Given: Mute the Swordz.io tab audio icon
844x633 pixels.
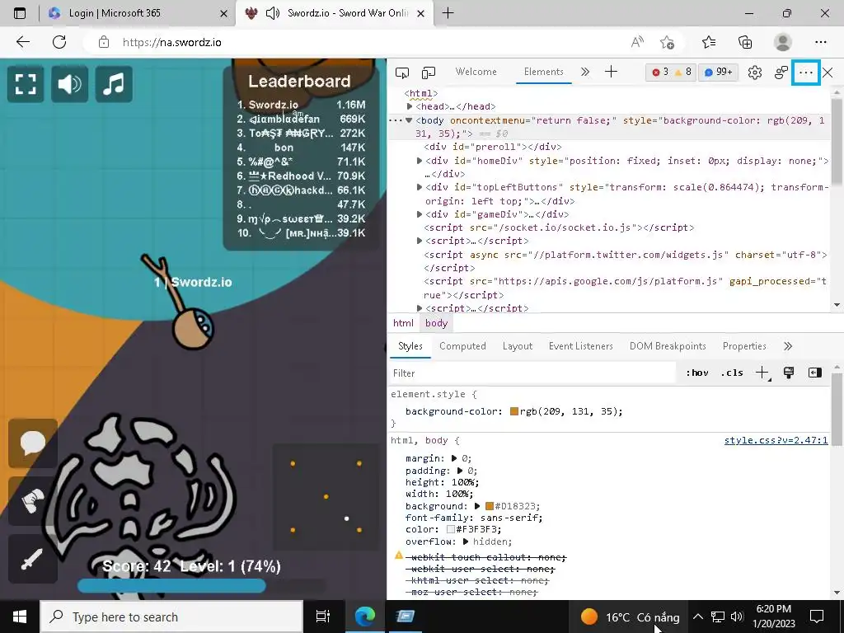Looking at the screenshot, I should point(273,13).
